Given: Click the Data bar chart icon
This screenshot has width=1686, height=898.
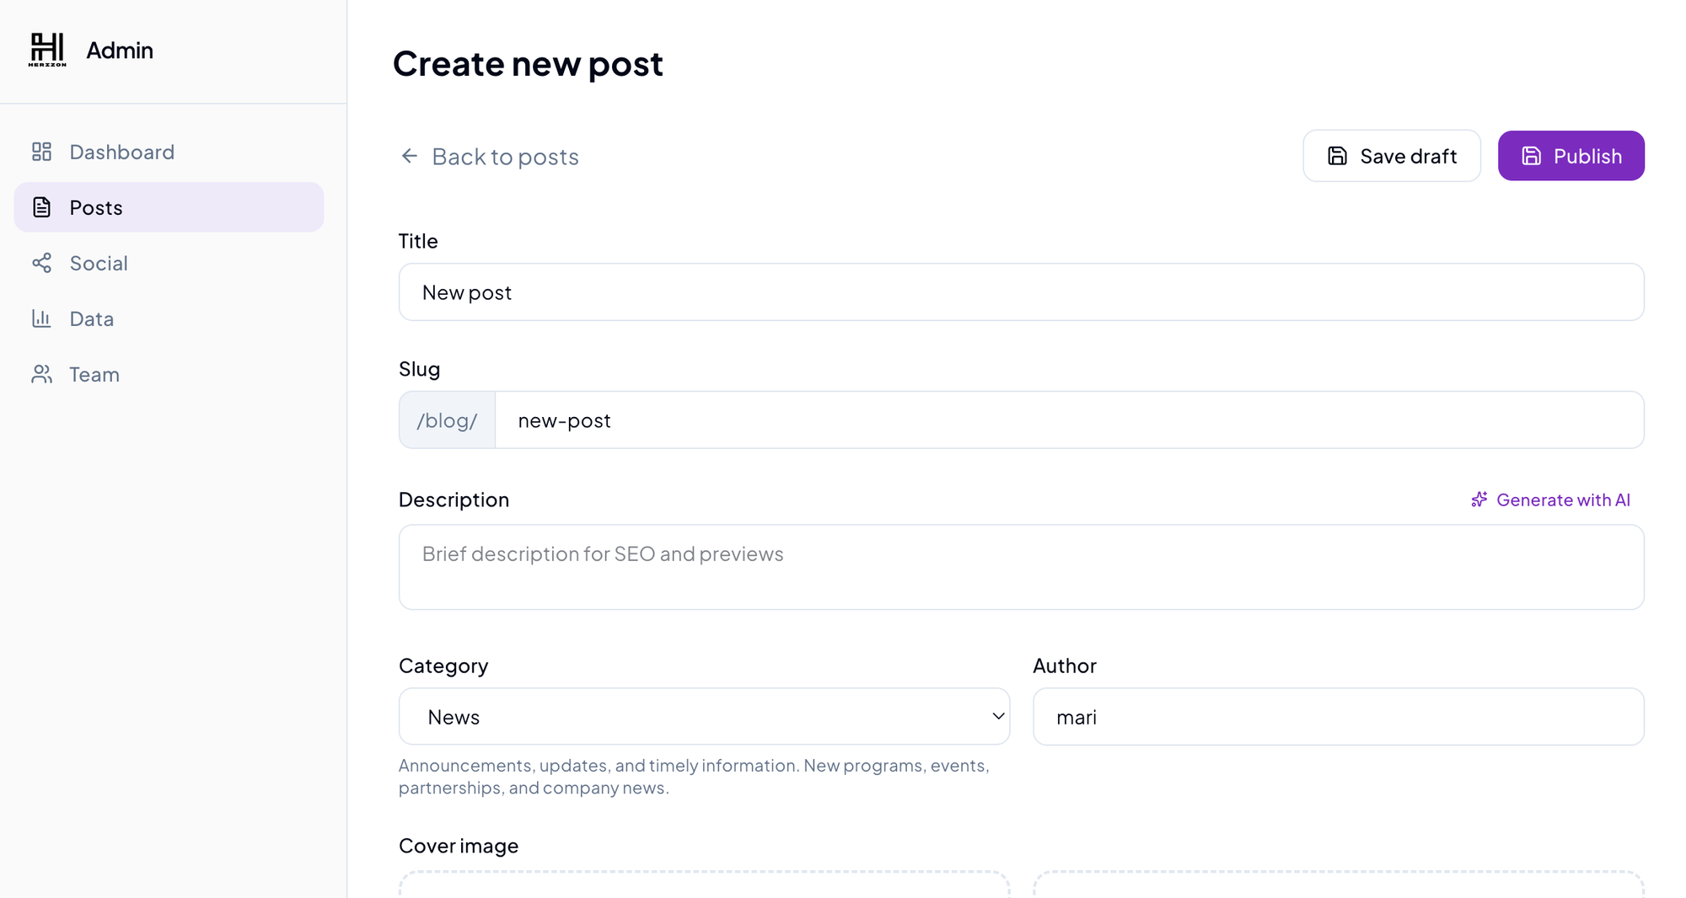Looking at the screenshot, I should [41, 318].
